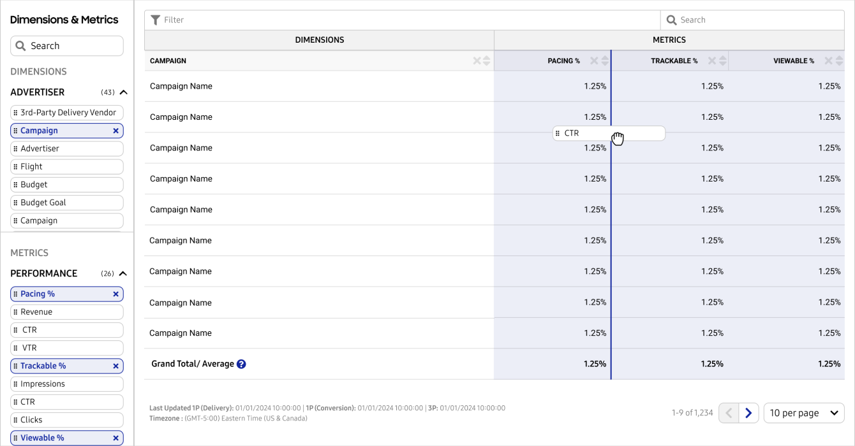Image resolution: width=855 pixels, height=446 pixels.
Task: Go to next page using right arrow
Action: [748, 413]
